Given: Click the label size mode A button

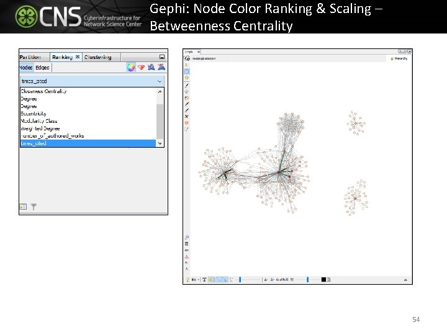Looking at the screenshot, I should pyautogui.click(x=266, y=280).
